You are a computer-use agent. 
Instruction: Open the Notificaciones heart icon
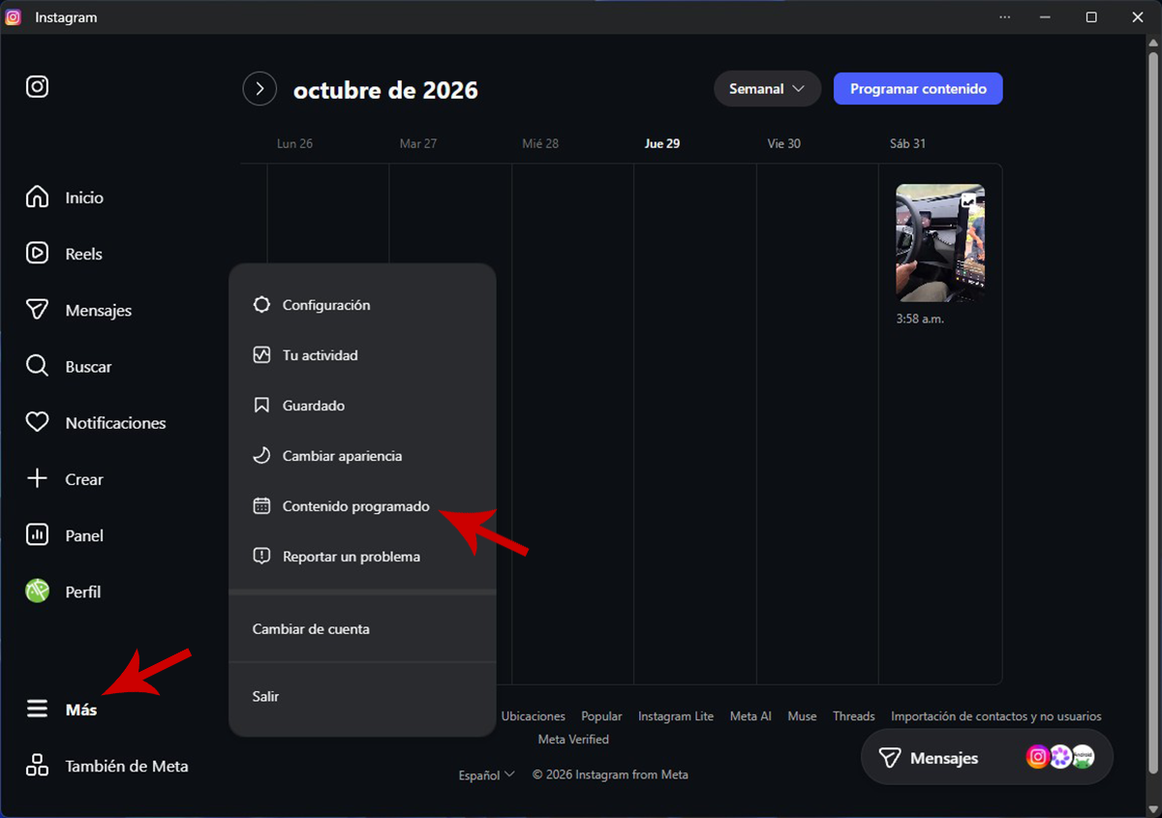tap(37, 422)
